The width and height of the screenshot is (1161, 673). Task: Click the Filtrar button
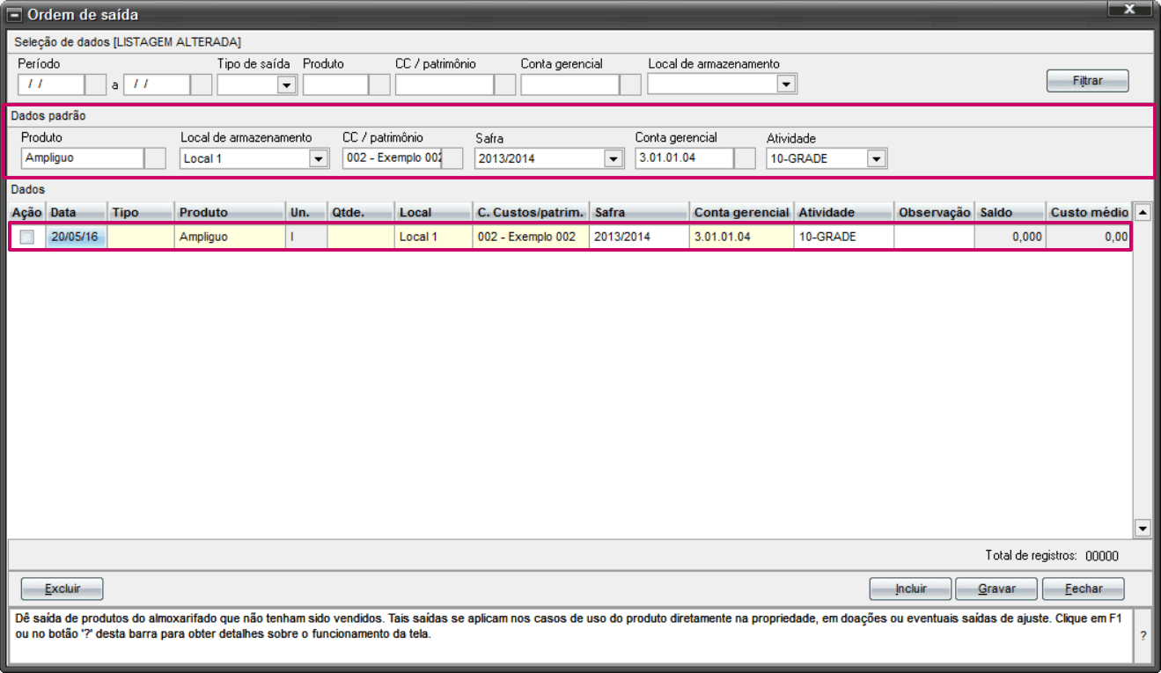pyautogui.click(x=1088, y=81)
